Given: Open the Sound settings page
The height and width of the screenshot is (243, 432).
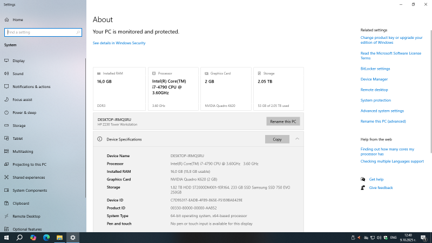Looking at the screenshot, I should click(x=18, y=73).
